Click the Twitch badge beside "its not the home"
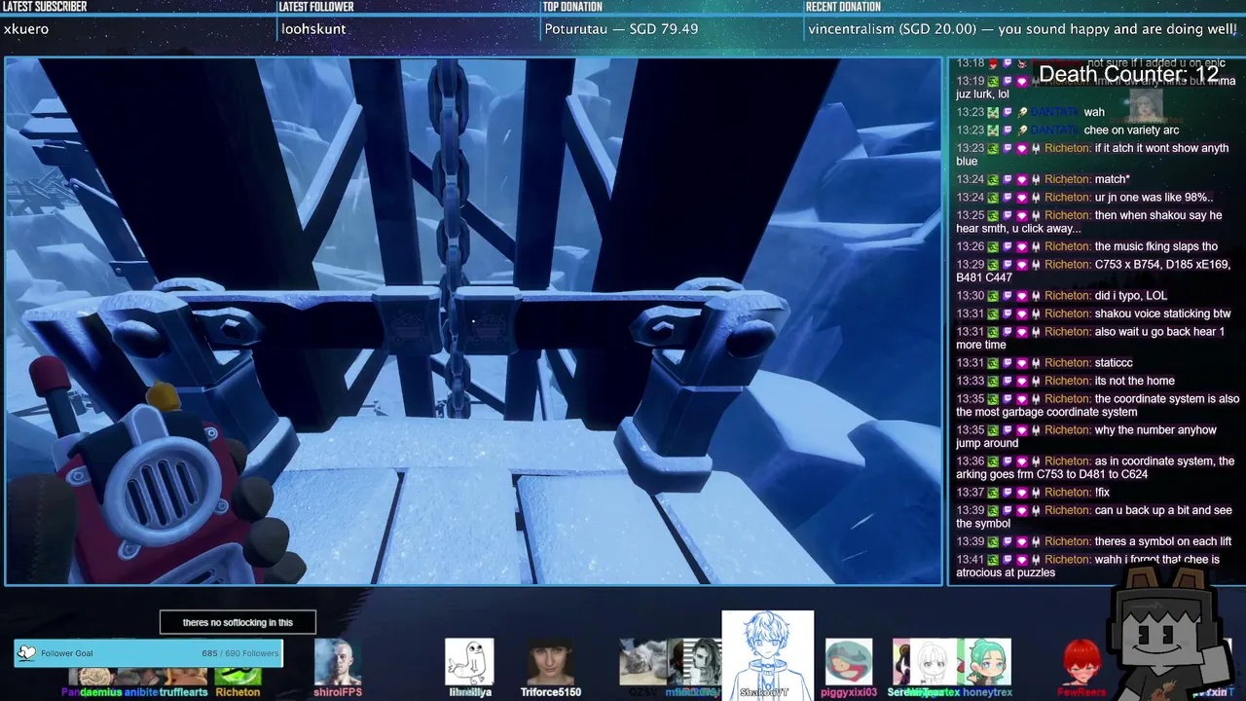1246x701 pixels. (1008, 382)
